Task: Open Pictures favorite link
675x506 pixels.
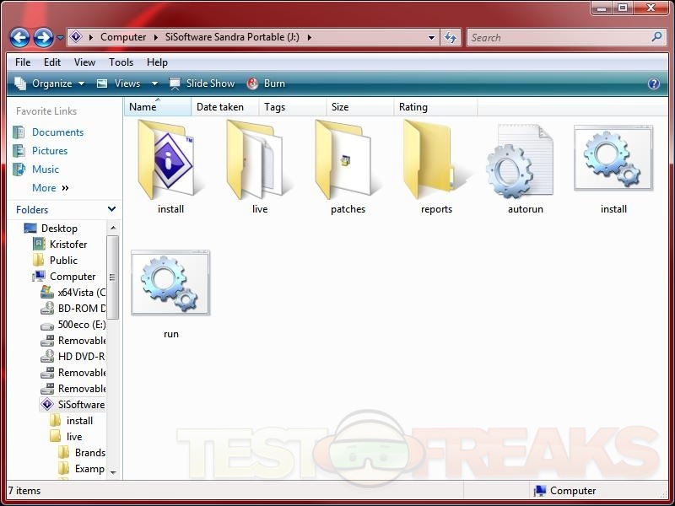Action: [x=50, y=151]
